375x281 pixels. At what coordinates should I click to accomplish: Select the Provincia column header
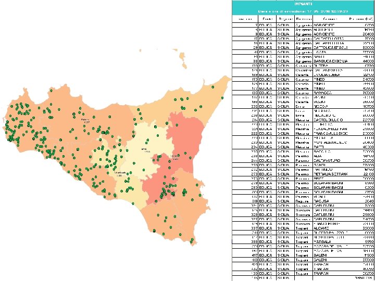(x=304, y=19)
